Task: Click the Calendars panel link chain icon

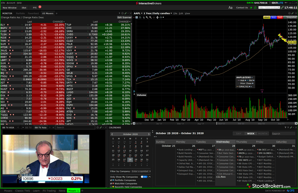Action: click(291, 127)
